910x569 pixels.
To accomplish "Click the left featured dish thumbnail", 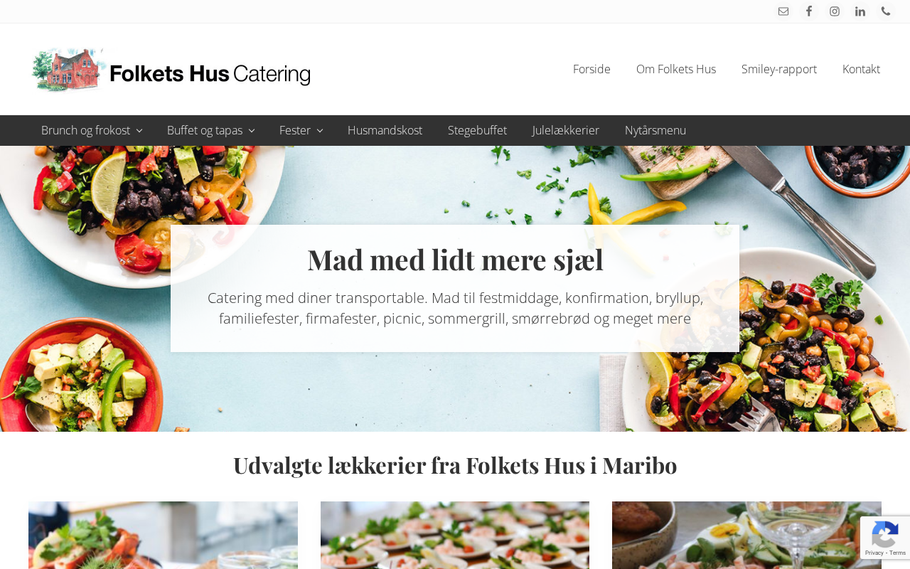I will [163, 535].
